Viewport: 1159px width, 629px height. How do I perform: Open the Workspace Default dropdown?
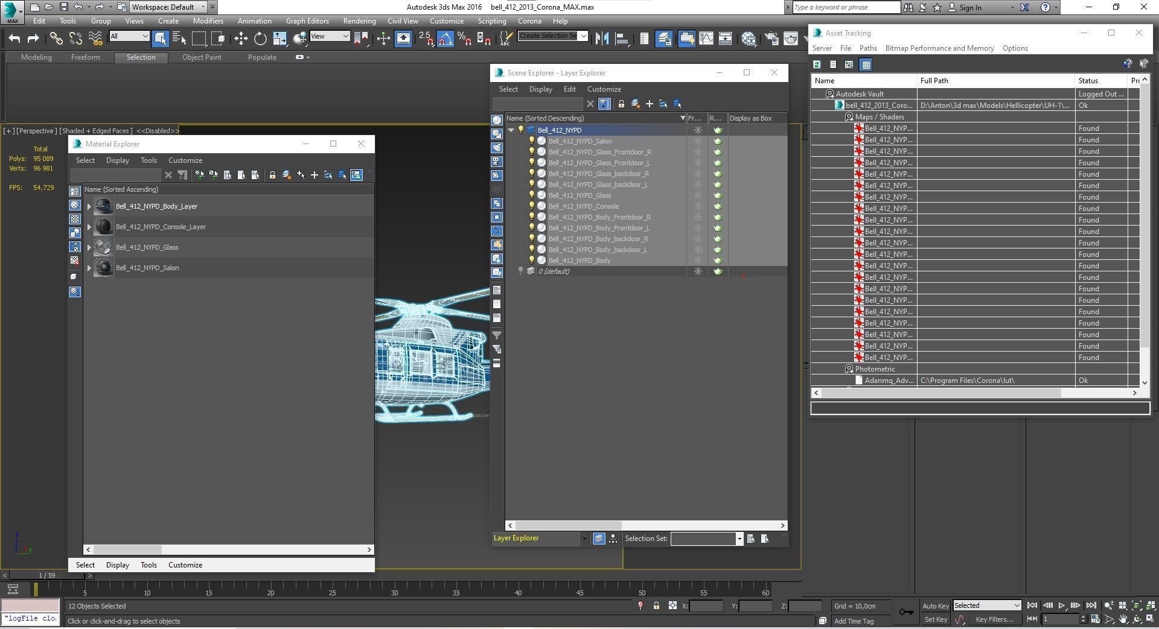point(168,7)
